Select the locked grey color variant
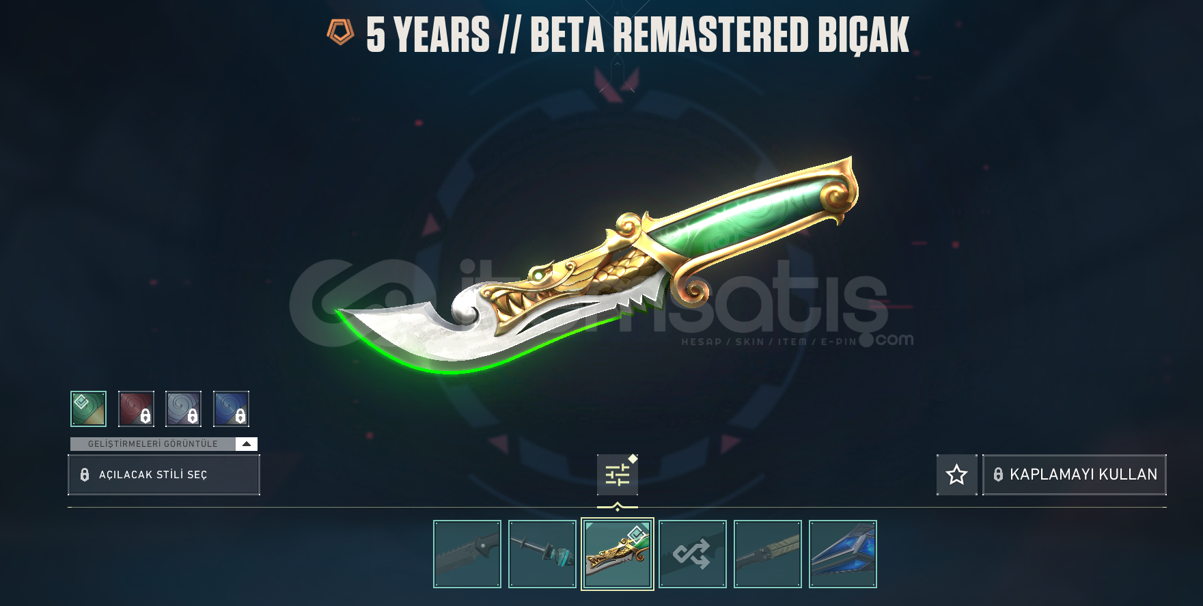The image size is (1203, 606). coord(184,409)
